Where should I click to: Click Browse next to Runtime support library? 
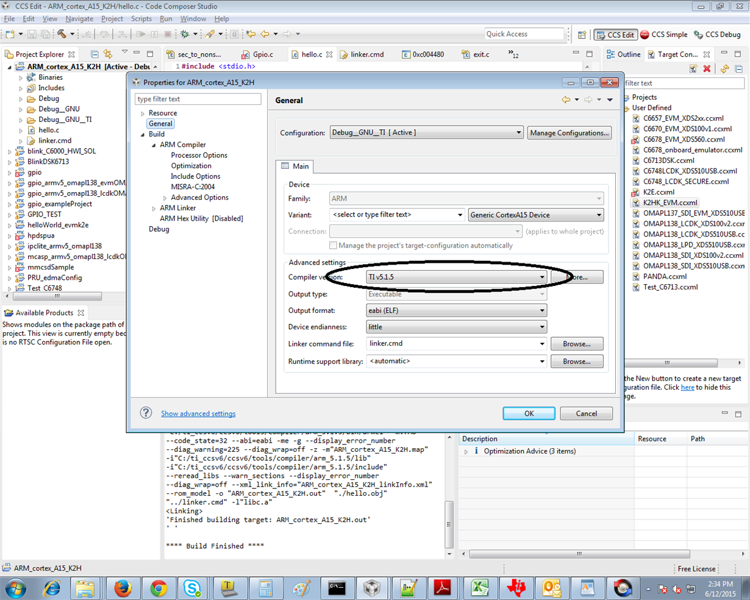point(577,362)
